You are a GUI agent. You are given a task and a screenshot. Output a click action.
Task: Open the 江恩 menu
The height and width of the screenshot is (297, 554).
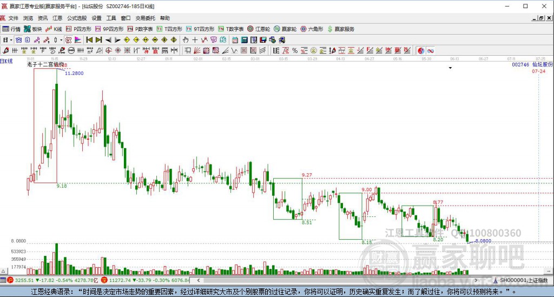coord(57,18)
